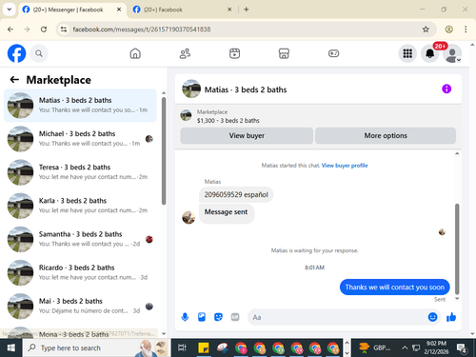This screenshot has width=476, height=357.
Task: Click the listing thumbnail in Teresa row
Action: click(x=20, y=172)
